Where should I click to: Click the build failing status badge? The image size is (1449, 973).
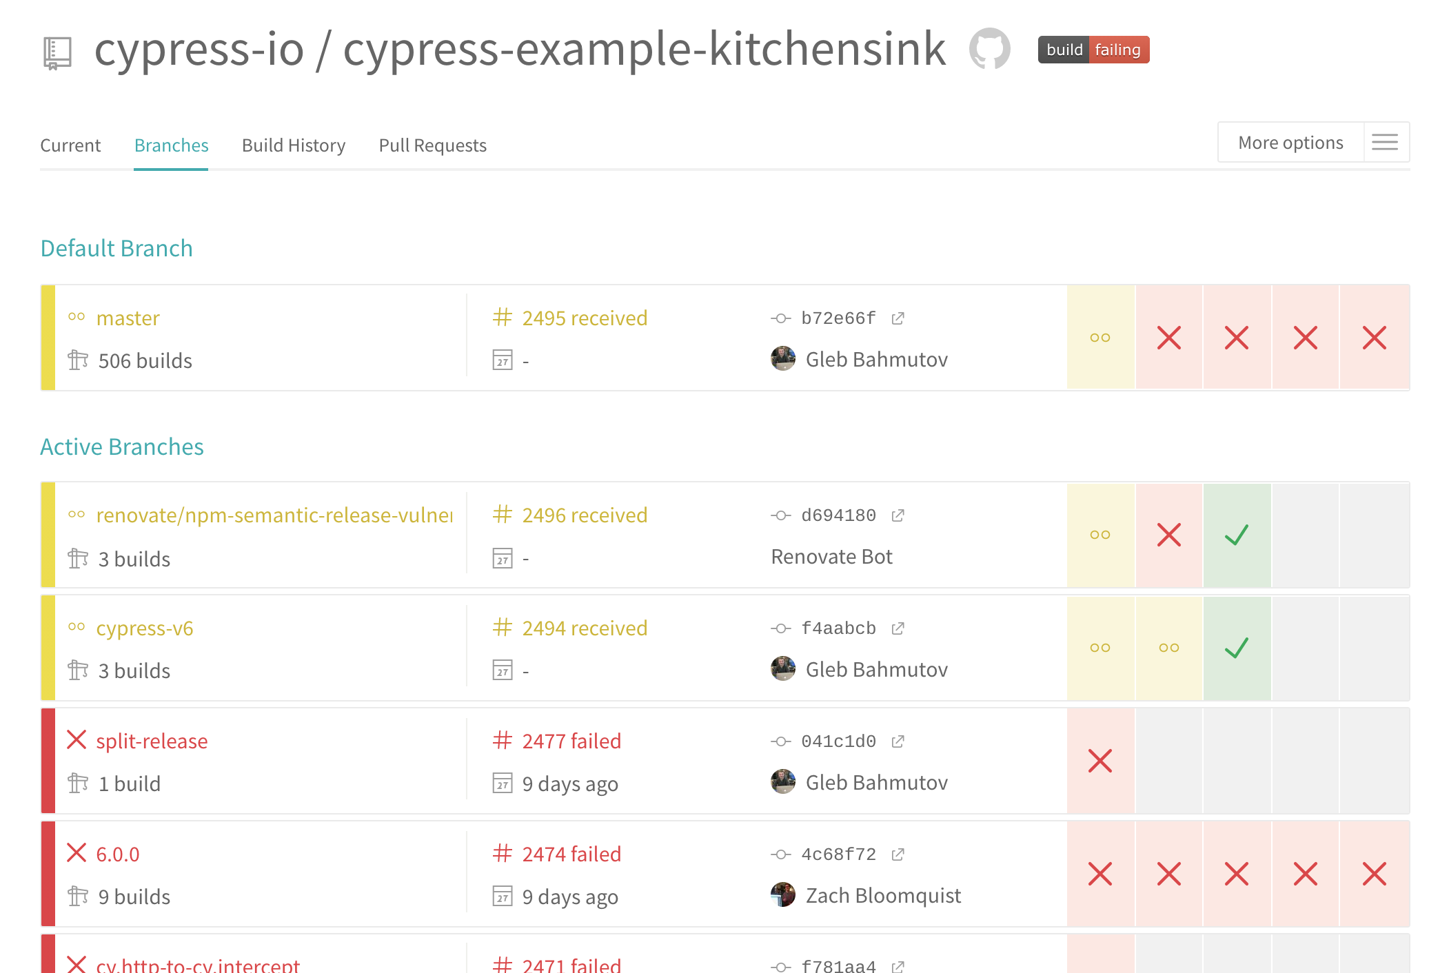[x=1093, y=50]
